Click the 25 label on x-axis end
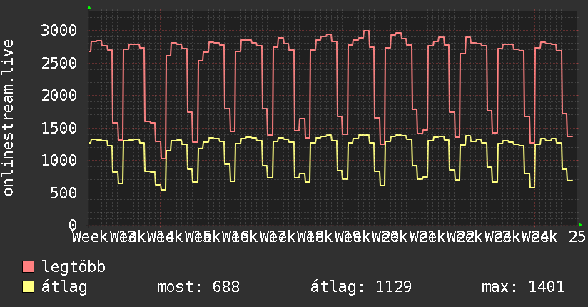The height and width of the screenshot is (307, 588). (577, 237)
